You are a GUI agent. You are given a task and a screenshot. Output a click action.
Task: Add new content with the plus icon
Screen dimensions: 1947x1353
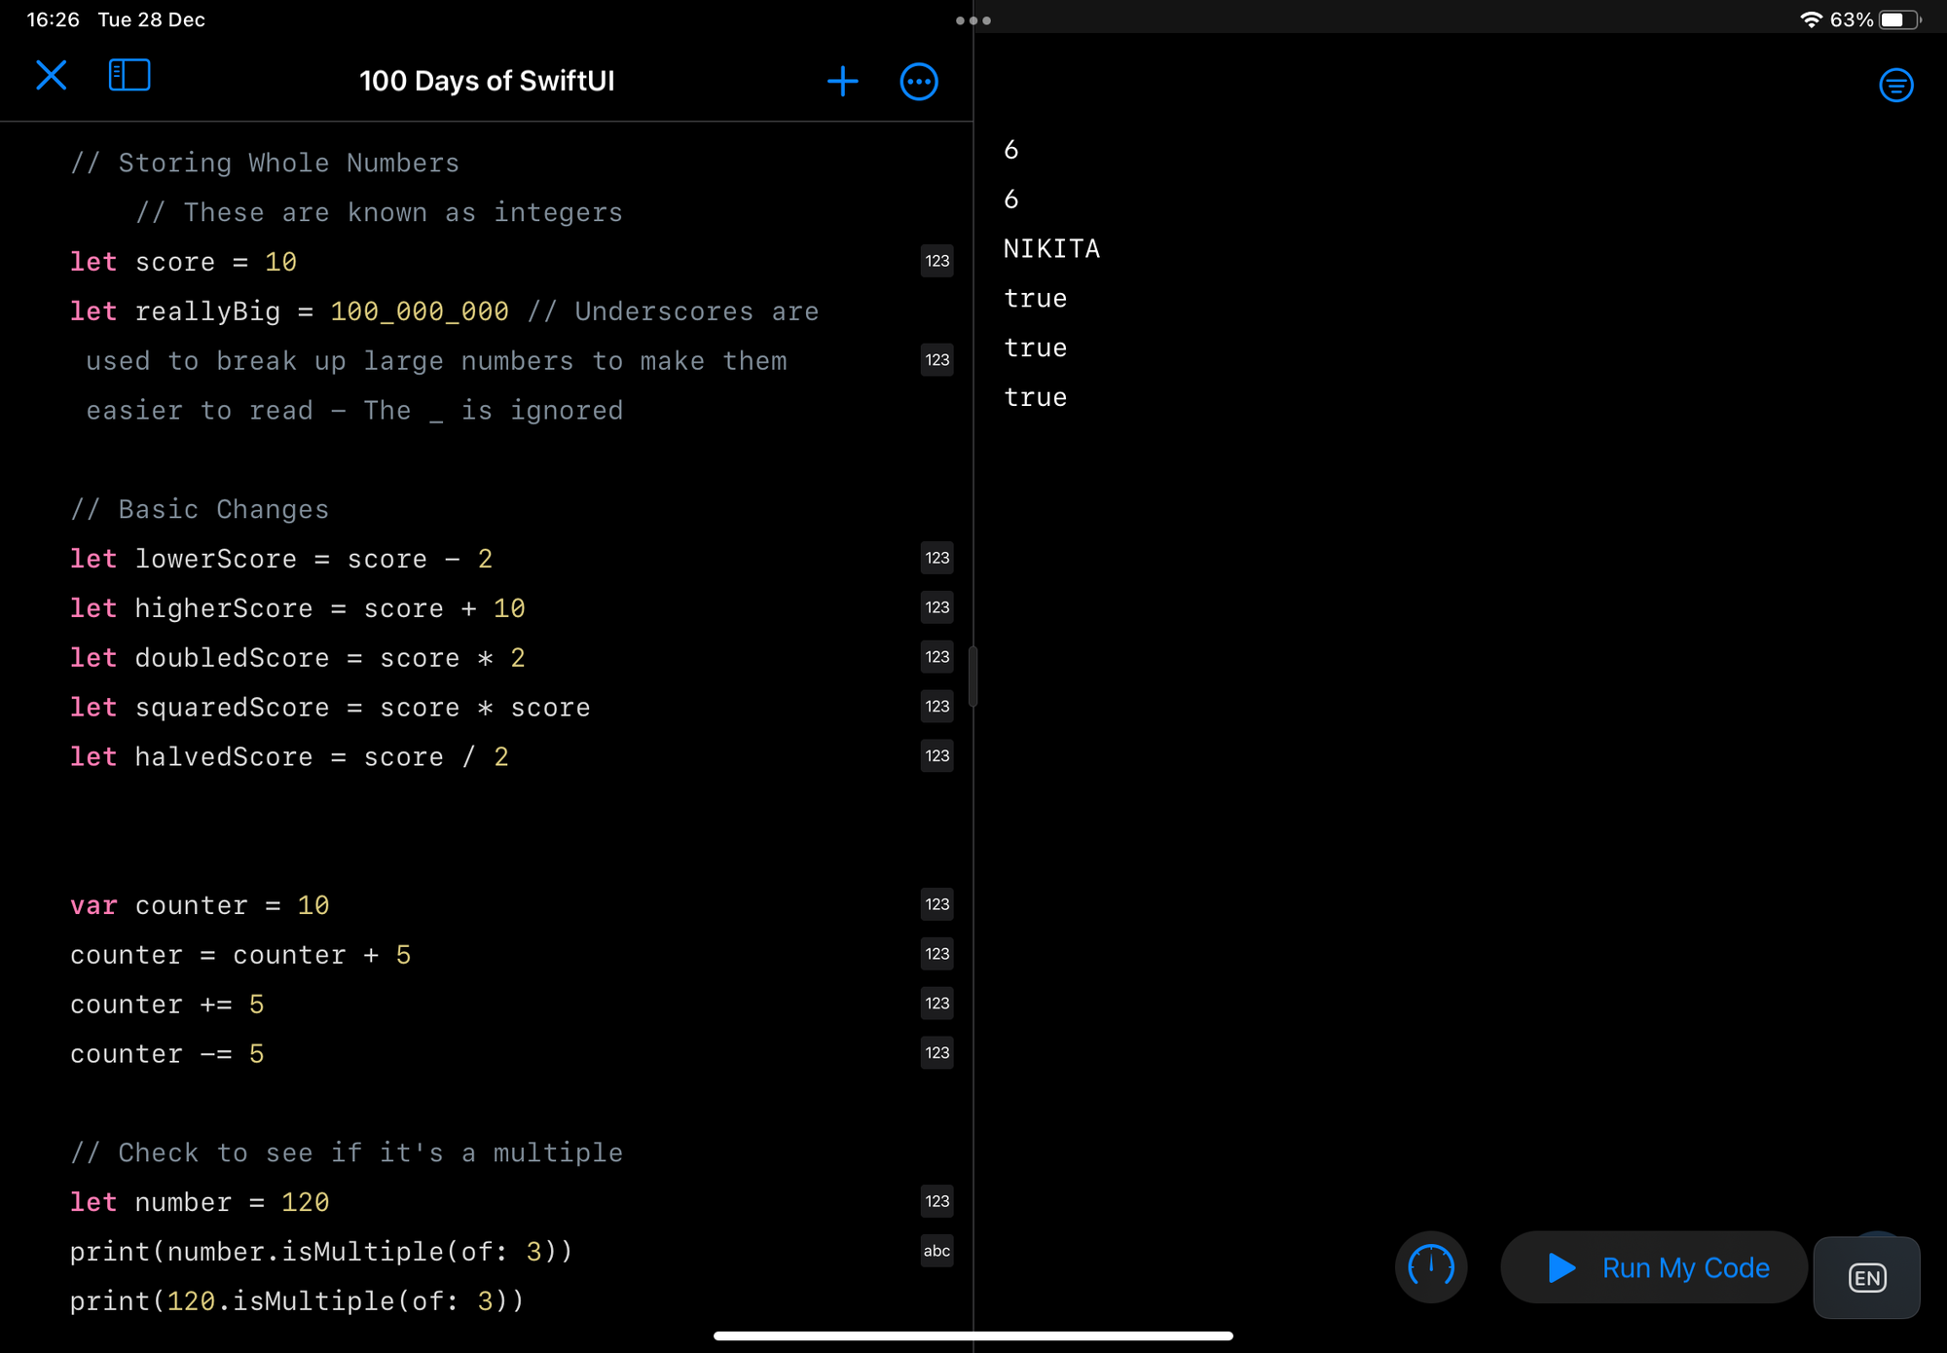click(843, 82)
